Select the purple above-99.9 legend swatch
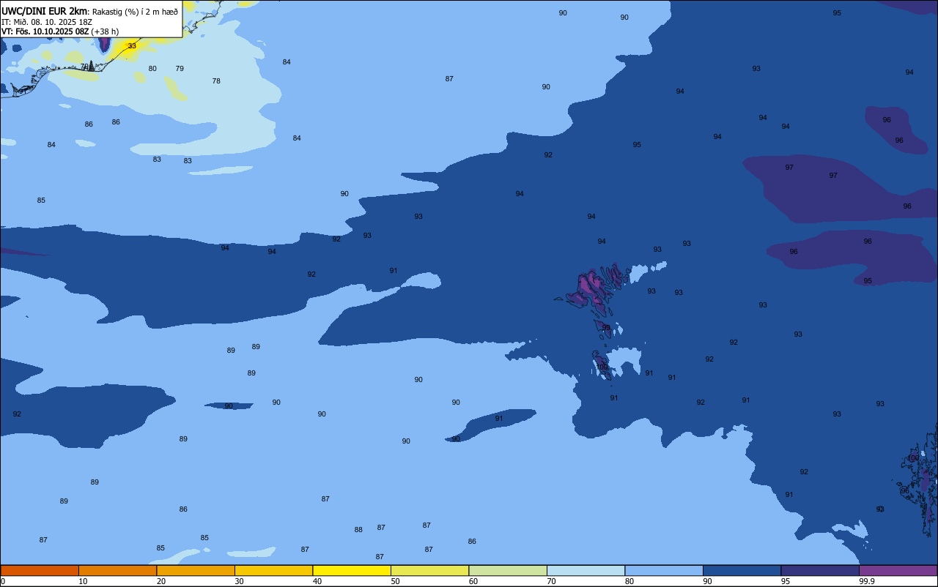938x587 pixels. click(898, 570)
